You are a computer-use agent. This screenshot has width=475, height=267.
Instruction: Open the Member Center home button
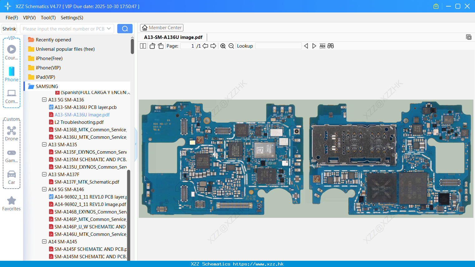(x=162, y=28)
